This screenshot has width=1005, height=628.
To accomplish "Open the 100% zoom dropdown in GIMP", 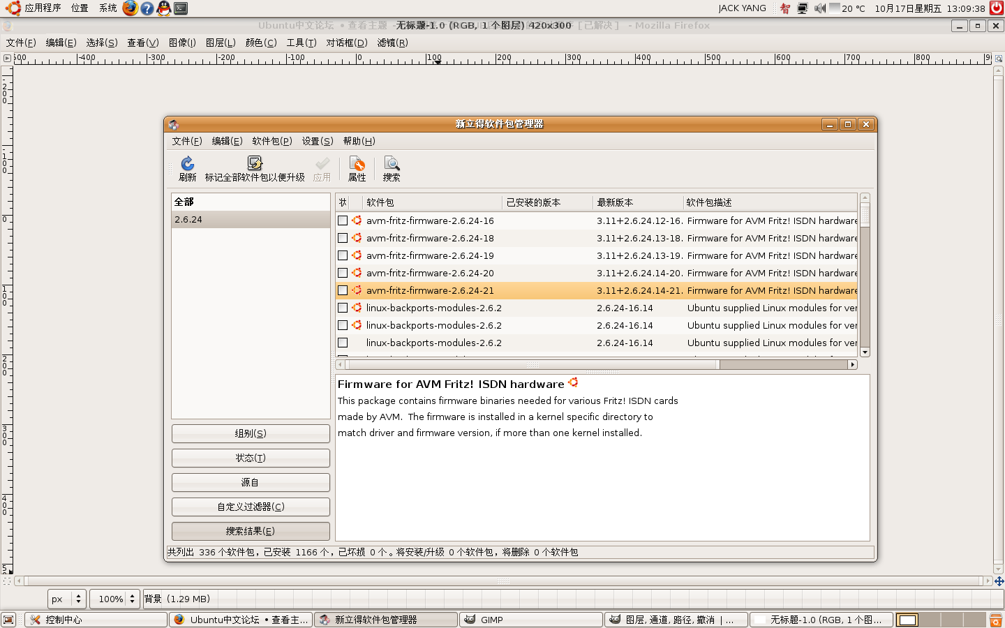I will pyautogui.click(x=114, y=599).
